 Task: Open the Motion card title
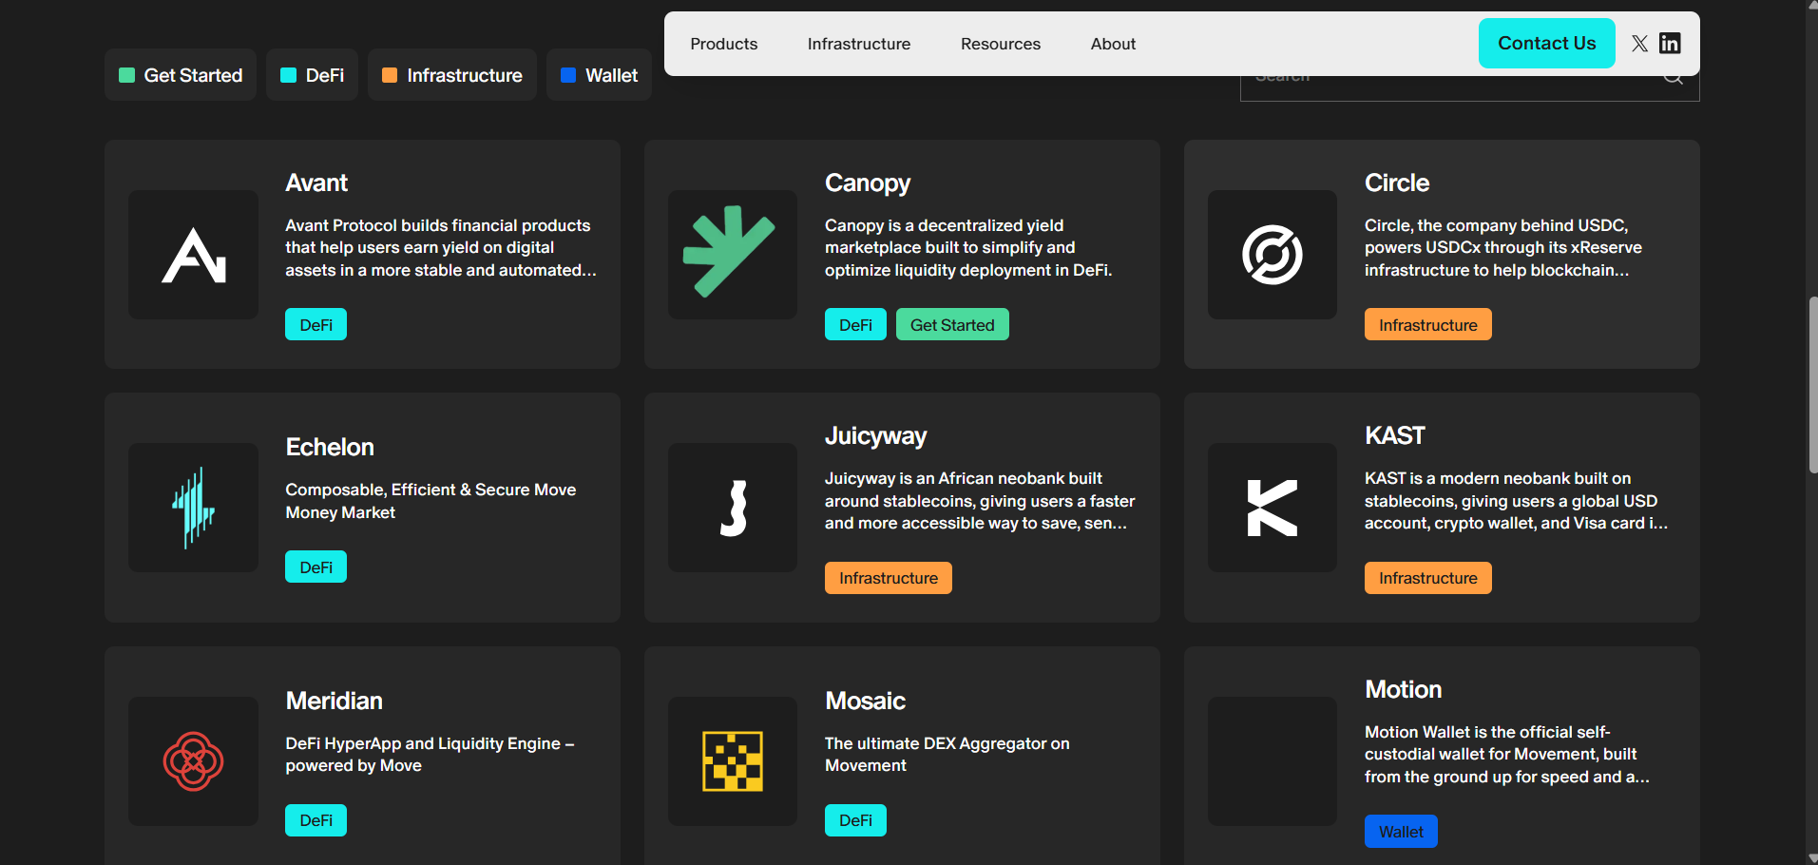(x=1403, y=689)
